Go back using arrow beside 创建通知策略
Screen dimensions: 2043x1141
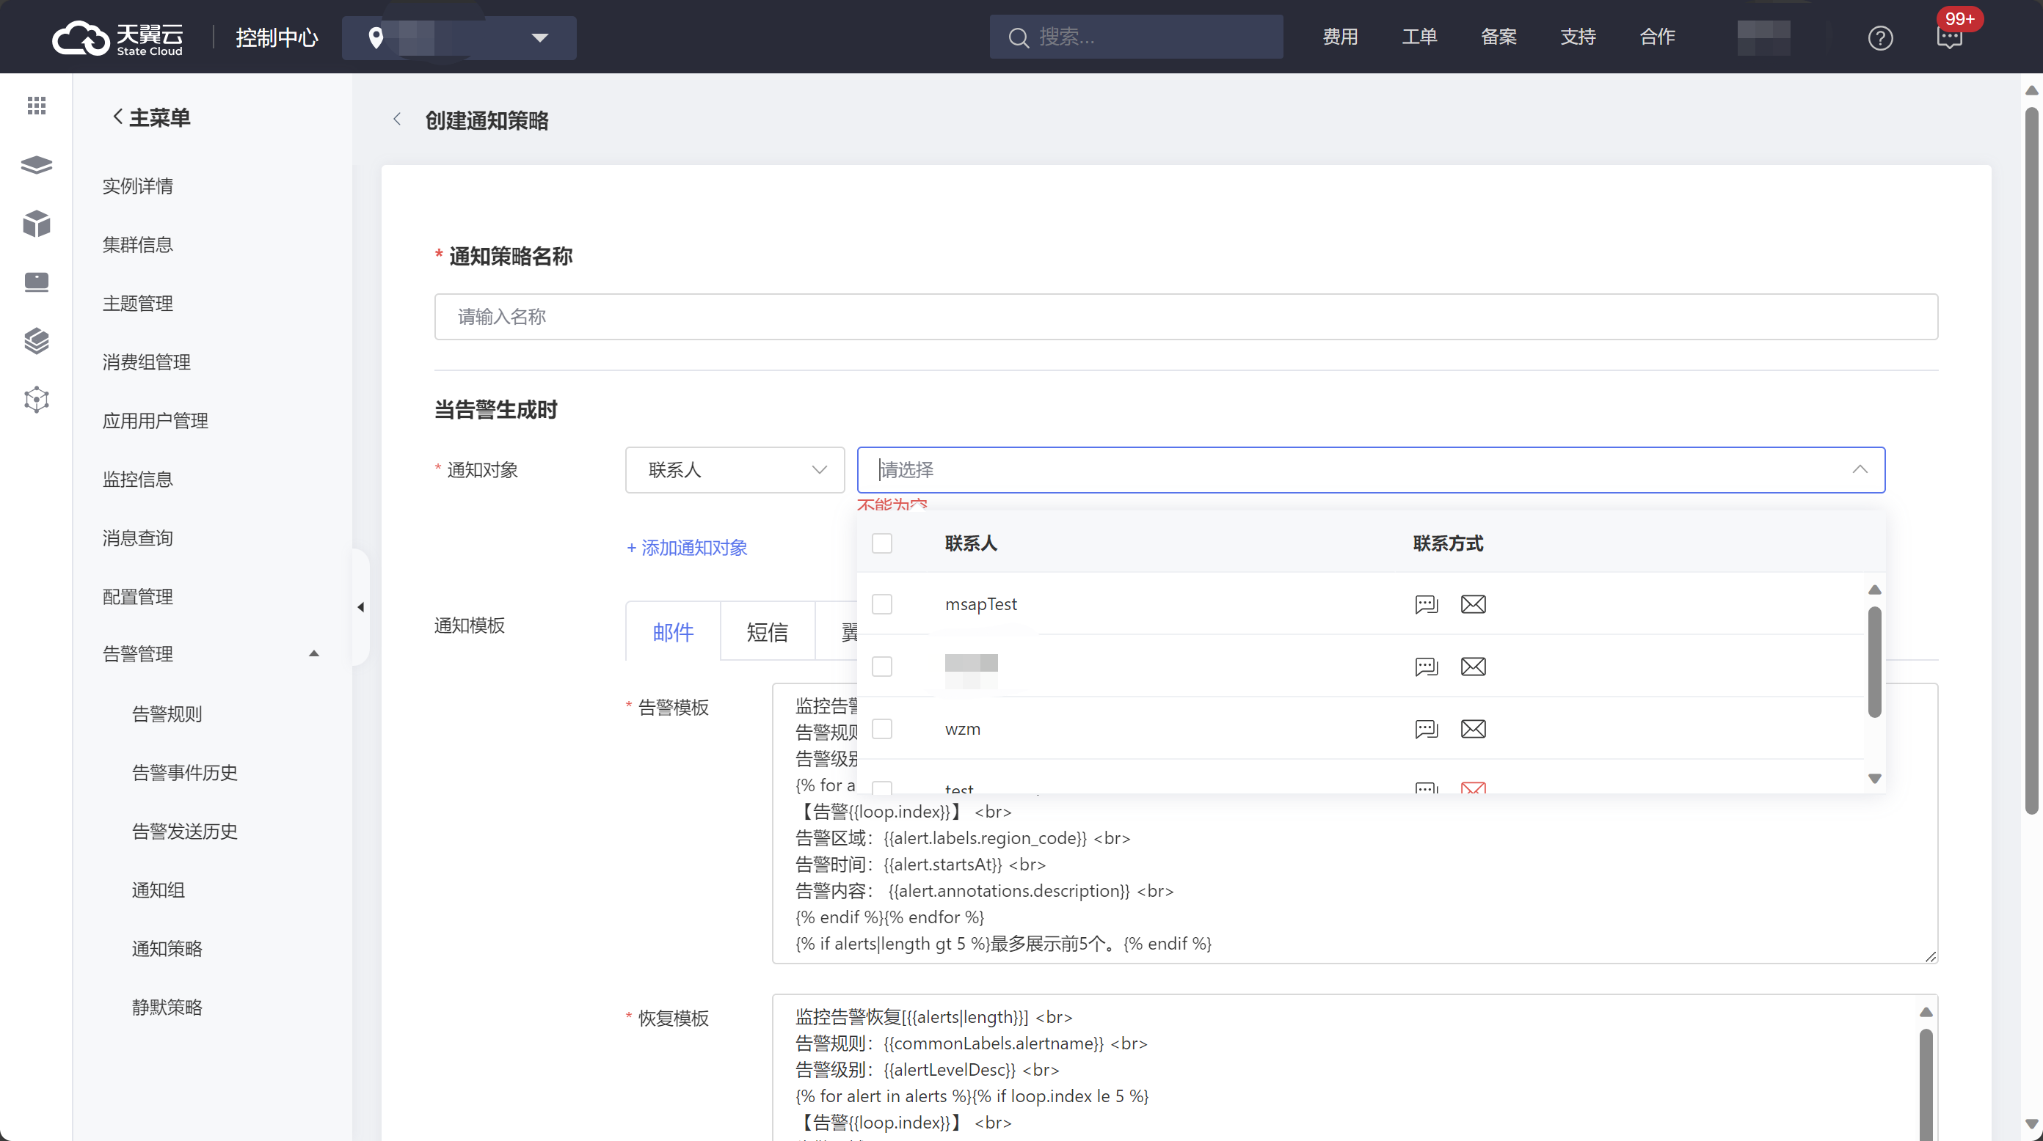coord(397,120)
